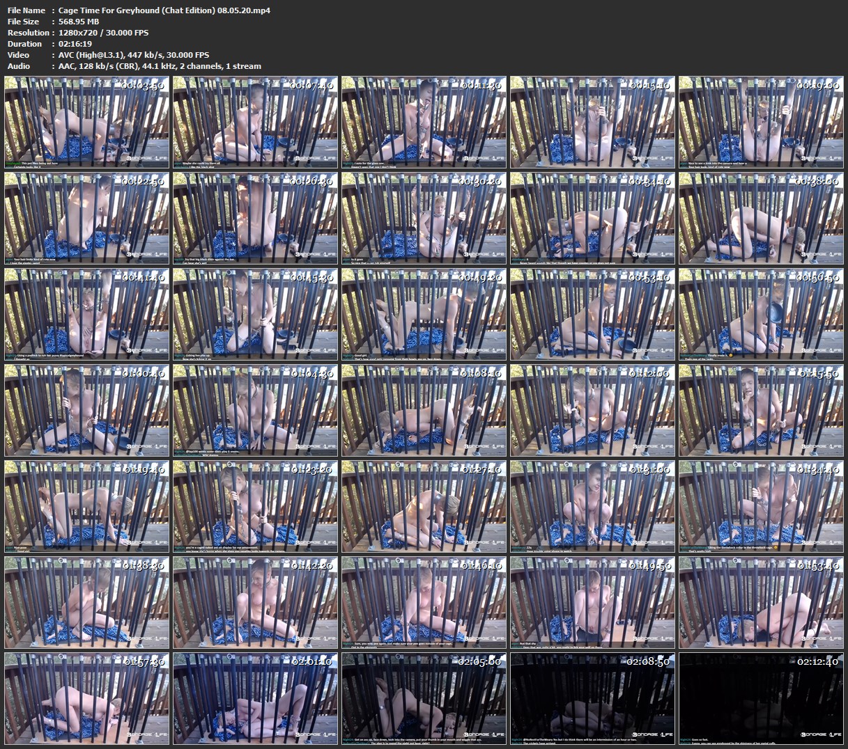Select the frame marked 01:15:50
This screenshot has width=848, height=749.
click(x=761, y=410)
